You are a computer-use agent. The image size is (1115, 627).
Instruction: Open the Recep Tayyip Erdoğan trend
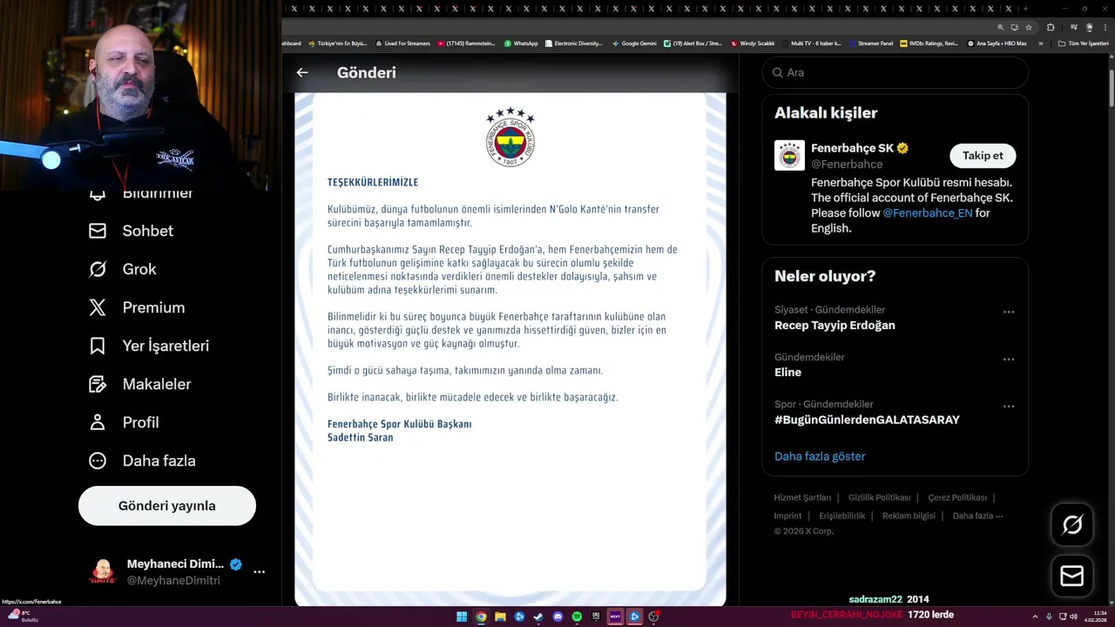(x=835, y=326)
